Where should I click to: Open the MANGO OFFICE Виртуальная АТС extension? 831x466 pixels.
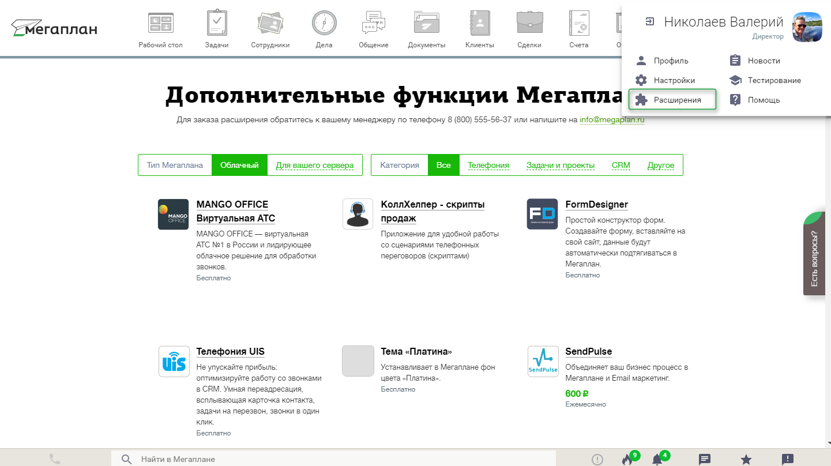tap(236, 211)
